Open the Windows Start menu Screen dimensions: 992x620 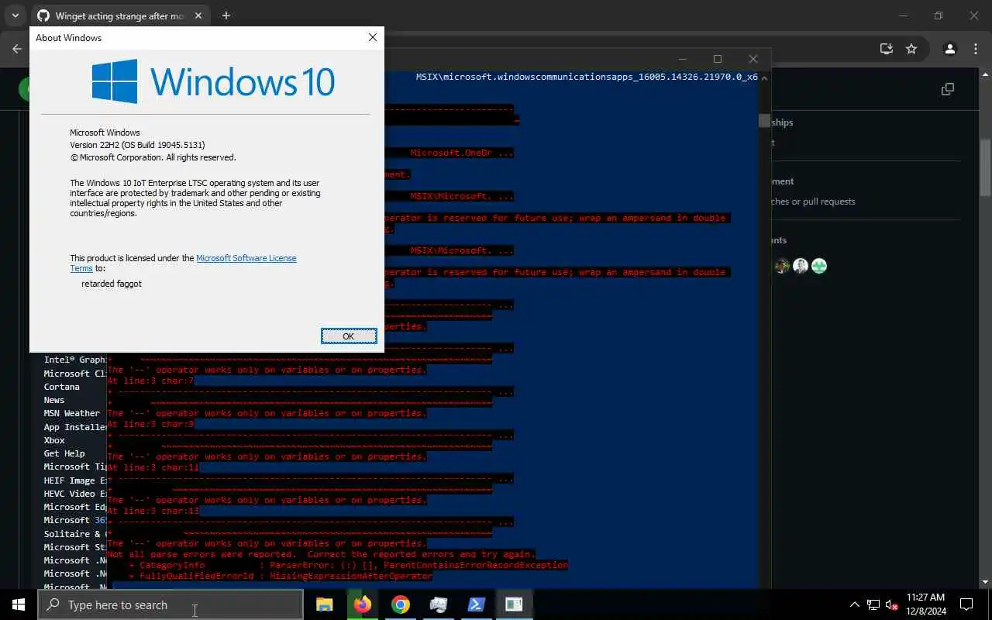click(x=19, y=604)
